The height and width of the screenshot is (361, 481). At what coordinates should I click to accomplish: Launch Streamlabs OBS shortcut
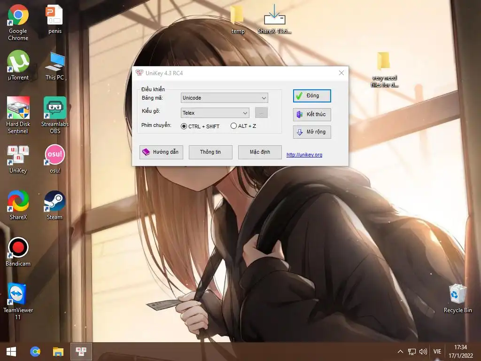(55, 115)
